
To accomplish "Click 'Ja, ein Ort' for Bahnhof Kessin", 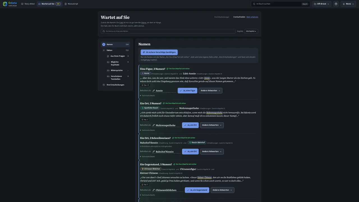I will point(190,151).
